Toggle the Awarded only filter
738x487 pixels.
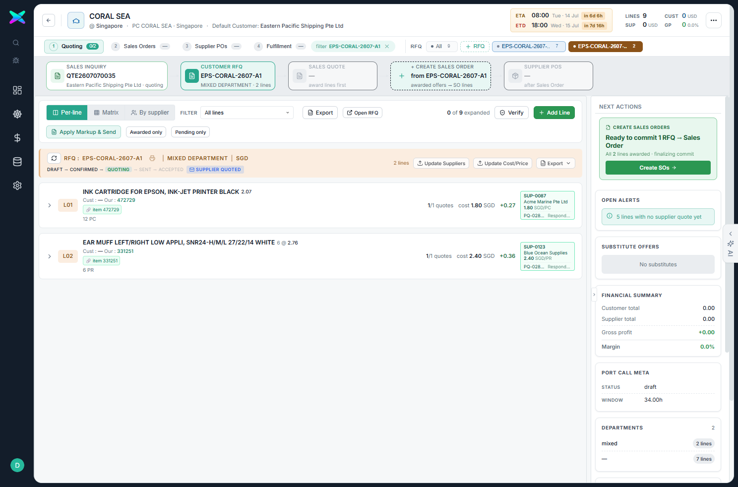pyautogui.click(x=146, y=132)
